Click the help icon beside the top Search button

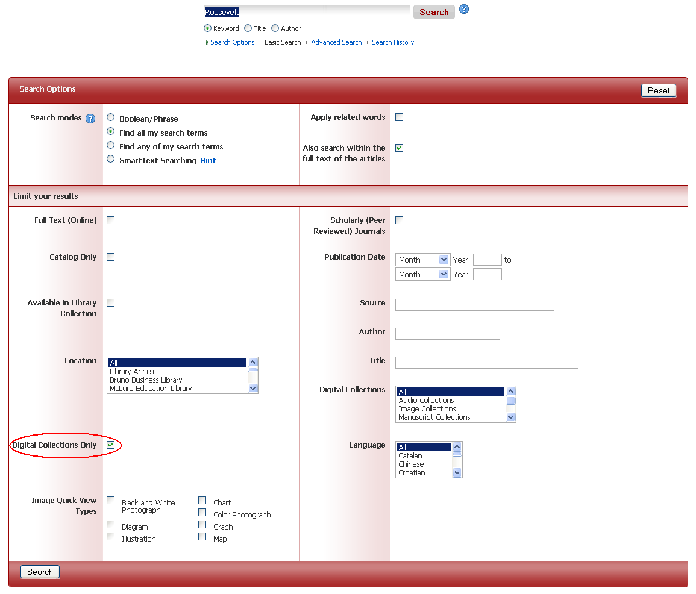(x=464, y=10)
